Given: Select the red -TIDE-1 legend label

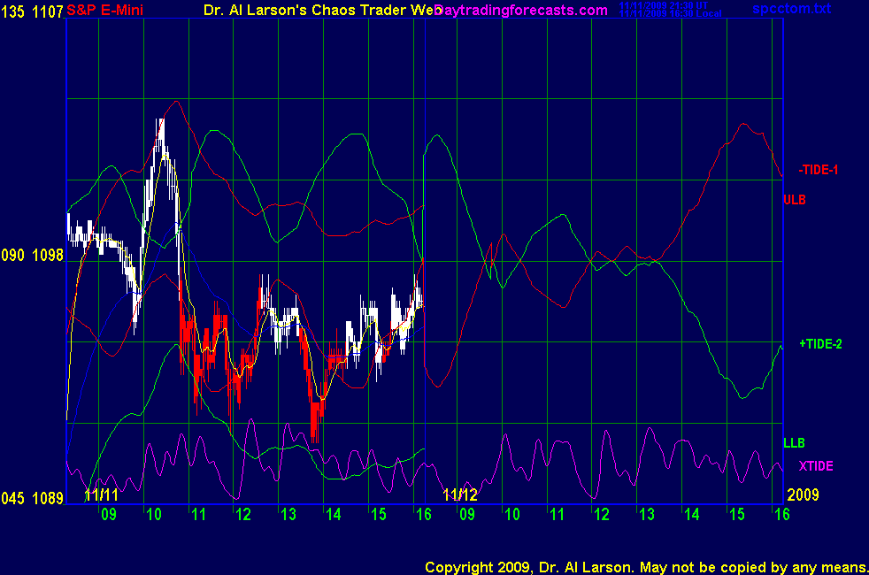Looking at the screenshot, I should pos(818,170).
